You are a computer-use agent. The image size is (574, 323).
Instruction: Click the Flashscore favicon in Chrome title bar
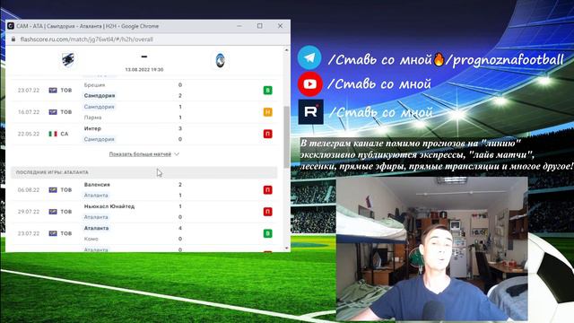click(11, 26)
